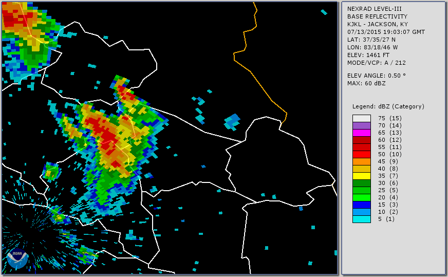
Task: Select the 65 dBZ magenta legend swatch
Action: coord(361,133)
